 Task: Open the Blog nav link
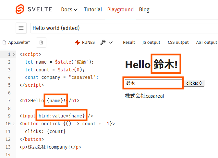click(x=144, y=10)
